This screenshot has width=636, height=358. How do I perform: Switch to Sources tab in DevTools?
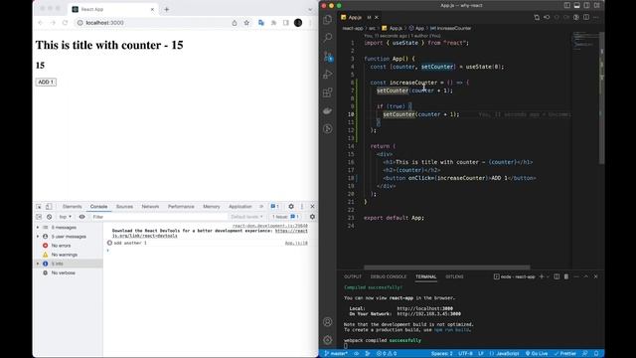tap(124, 207)
